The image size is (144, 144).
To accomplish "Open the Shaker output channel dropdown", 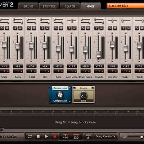I will (126, 71).
